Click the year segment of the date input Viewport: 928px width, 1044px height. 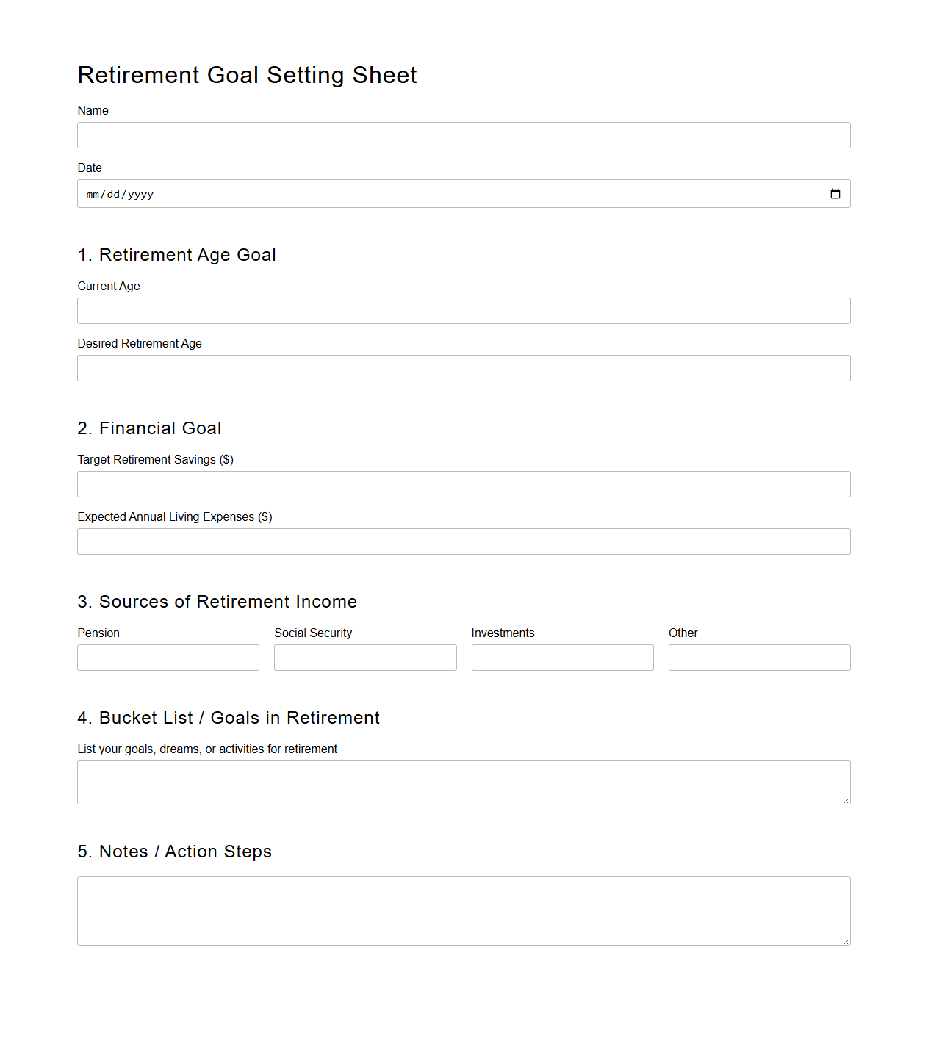pyautogui.click(x=140, y=193)
